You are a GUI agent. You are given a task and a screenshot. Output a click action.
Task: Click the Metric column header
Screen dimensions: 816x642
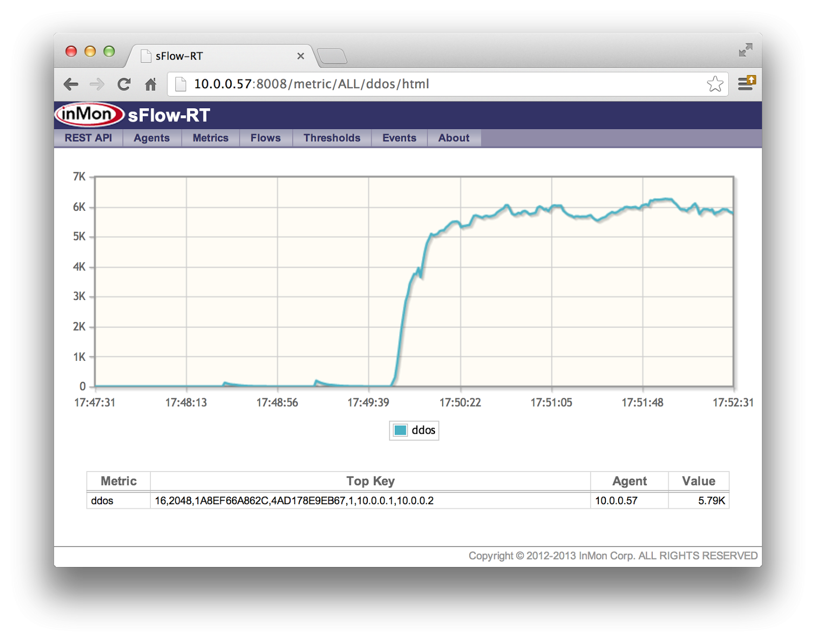pyautogui.click(x=119, y=481)
